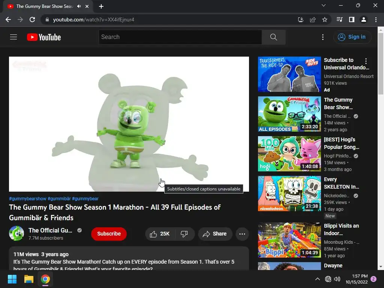Click the #gummibär hashtag
The image size is (384, 288).
pyautogui.click(x=59, y=199)
